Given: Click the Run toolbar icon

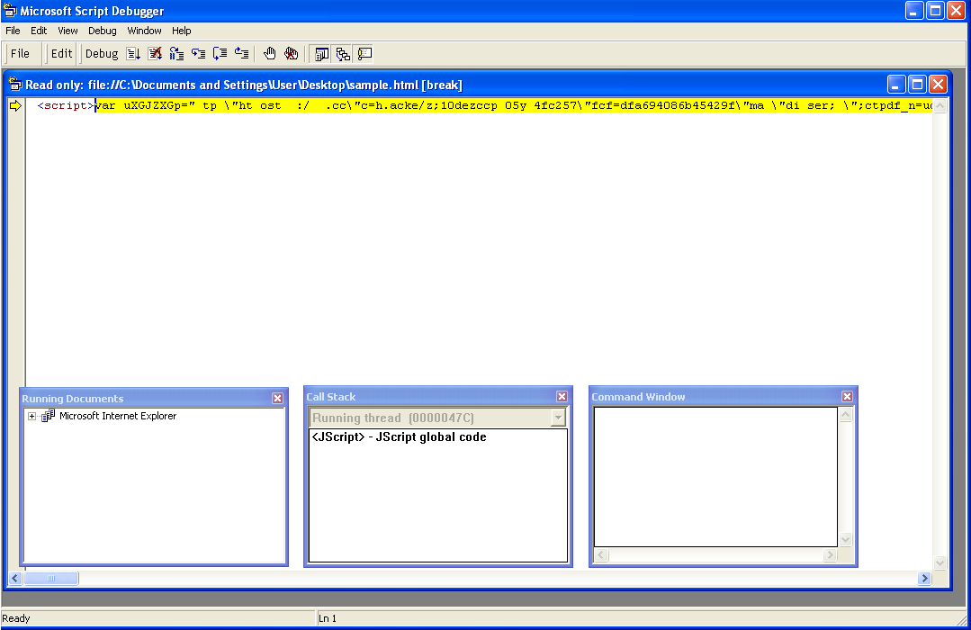Looking at the screenshot, I should (133, 54).
